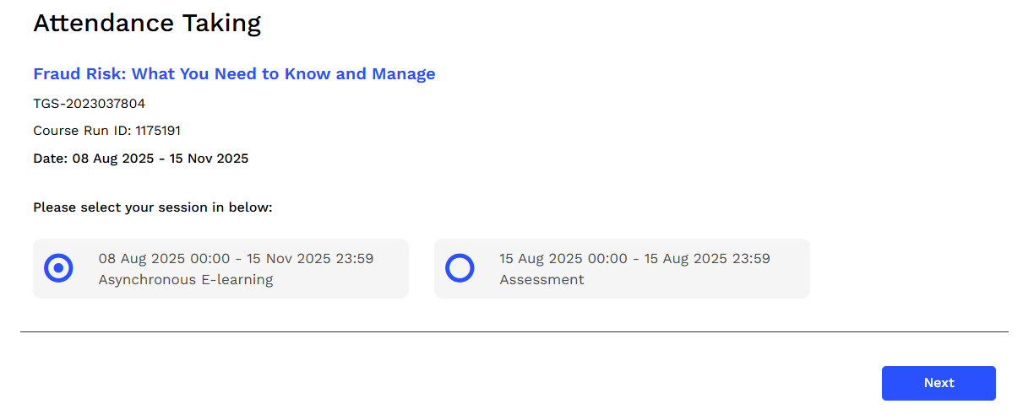Select the Asynchronous E-learning radio button
This screenshot has width=1034, height=420.
58,268
